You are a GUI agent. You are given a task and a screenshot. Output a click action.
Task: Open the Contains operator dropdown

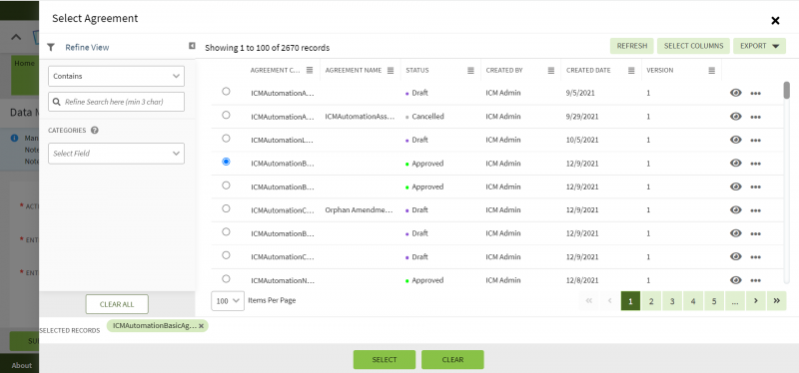116,76
